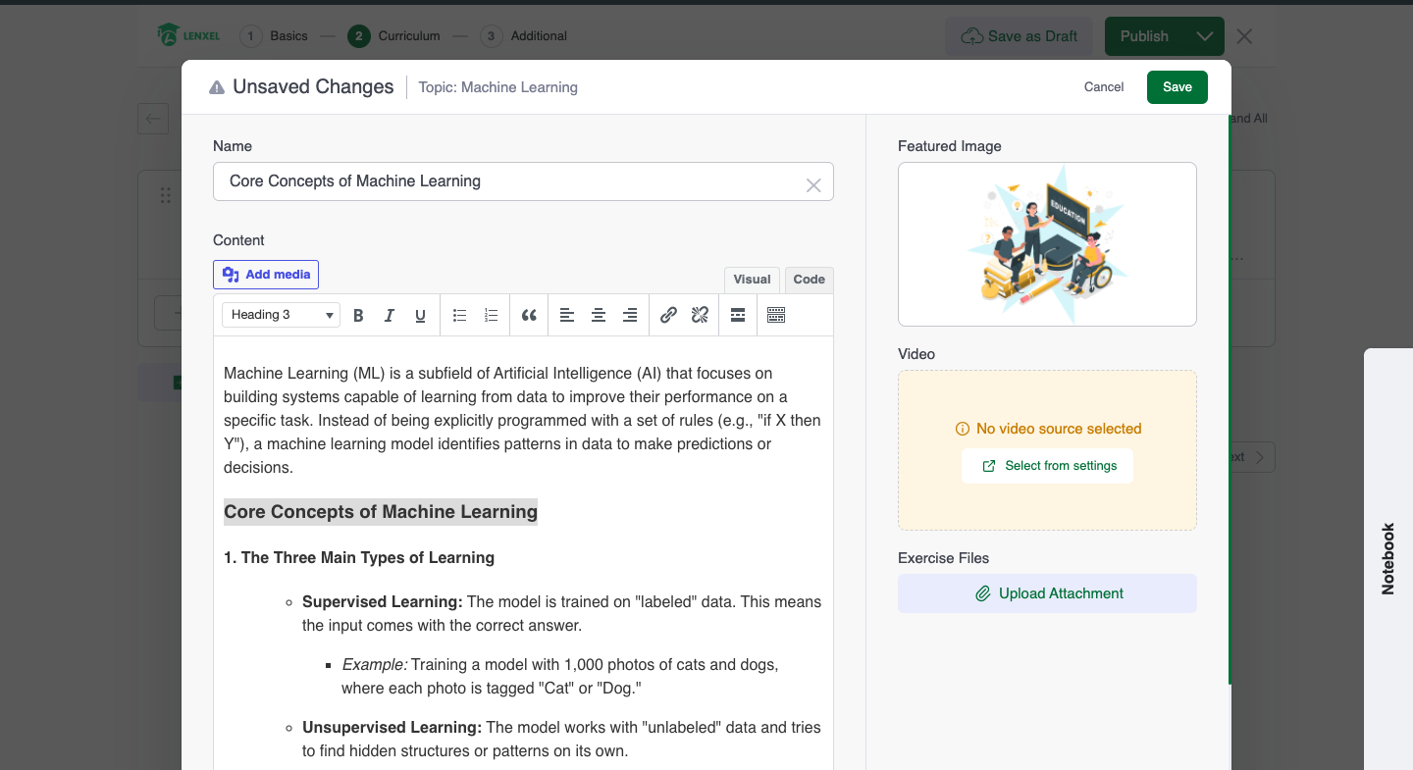Clear the Name field with the X icon
The width and height of the screenshot is (1413, 770).
tap(813, 184)
